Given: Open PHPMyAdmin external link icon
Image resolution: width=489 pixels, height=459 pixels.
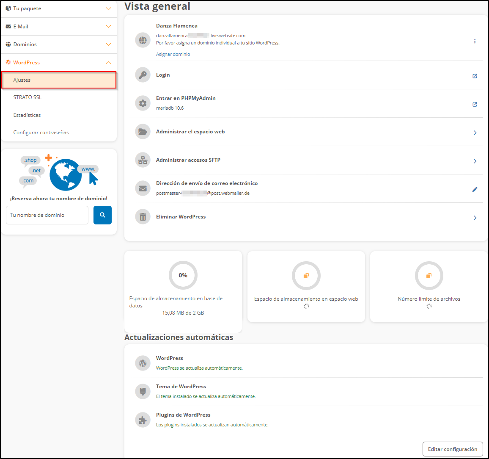Looking at the screenshot, I should 475,105.
